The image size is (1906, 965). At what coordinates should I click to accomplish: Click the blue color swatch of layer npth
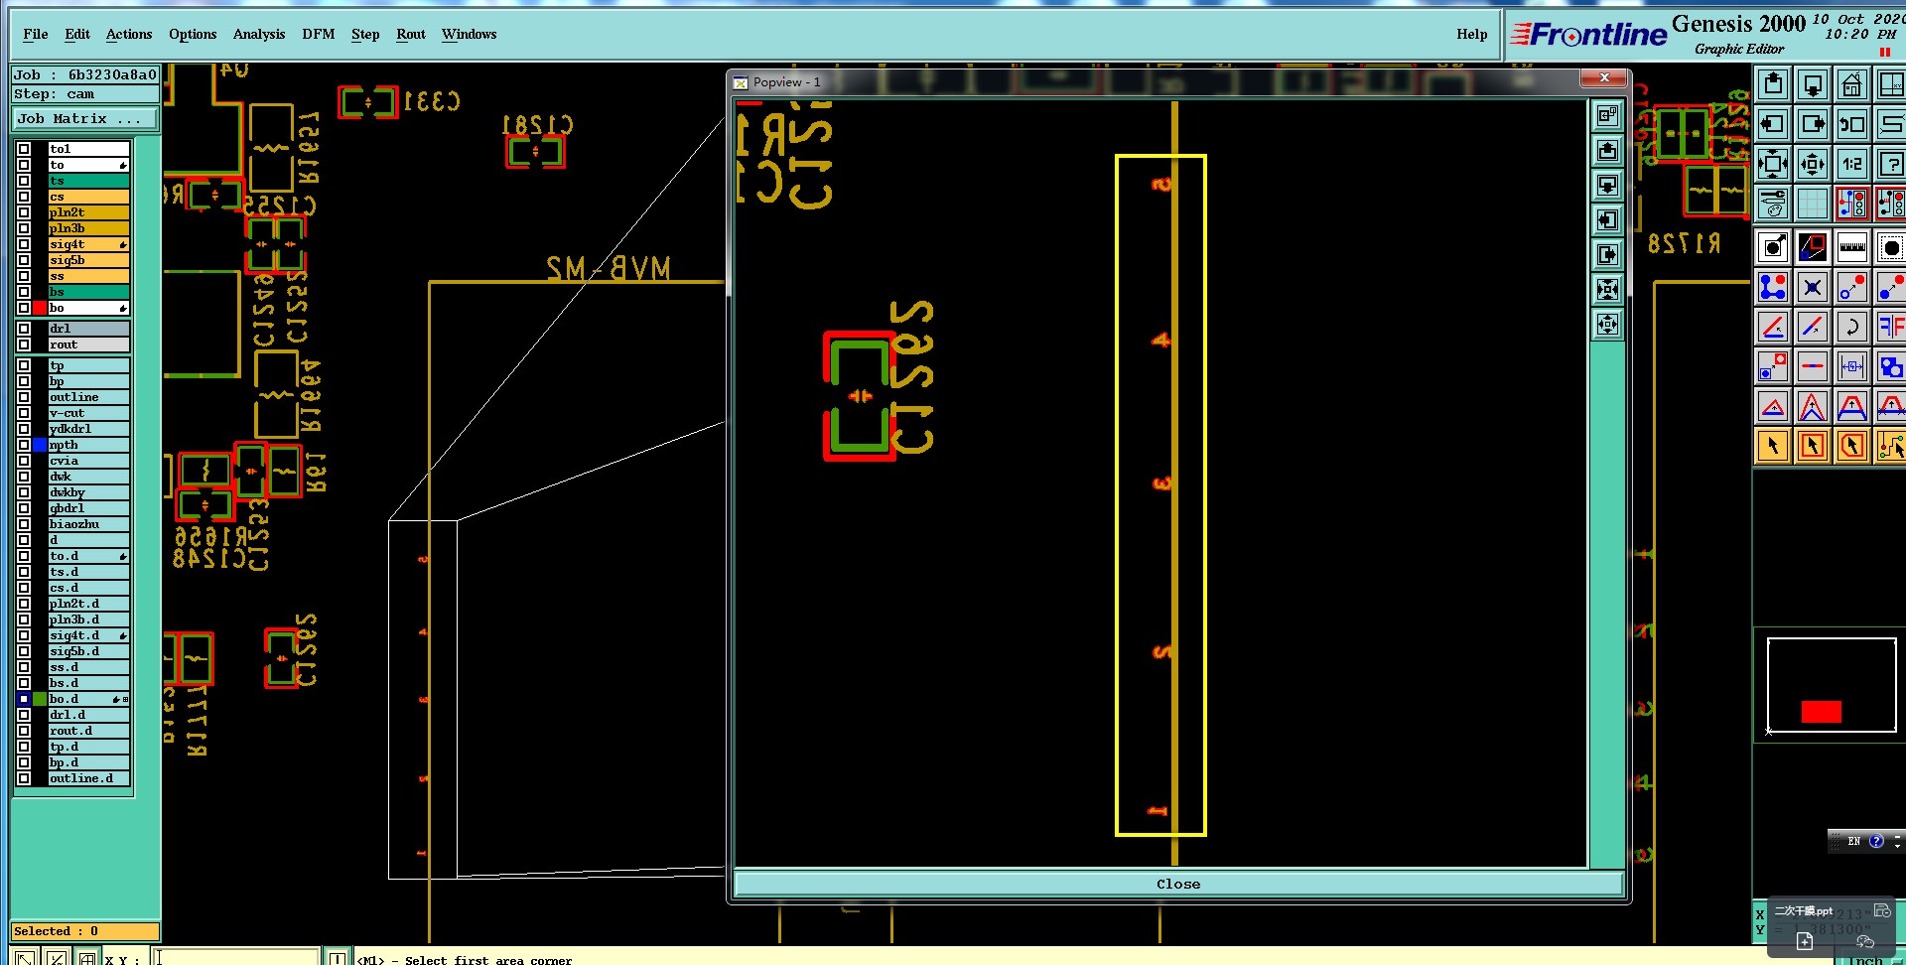(x=40, y=445)
